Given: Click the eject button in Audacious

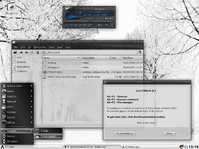Looking at the screenshot, I should (91, 25).
